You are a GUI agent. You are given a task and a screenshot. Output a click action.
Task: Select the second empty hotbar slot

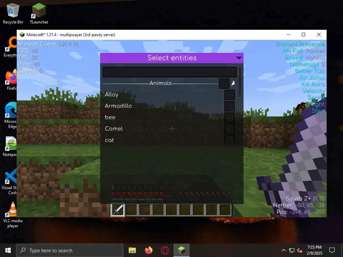[145, 210]
